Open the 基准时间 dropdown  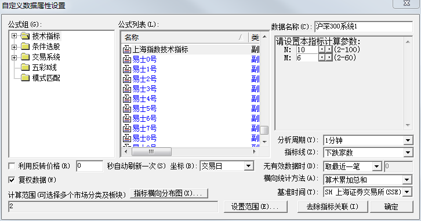(407, 192)
